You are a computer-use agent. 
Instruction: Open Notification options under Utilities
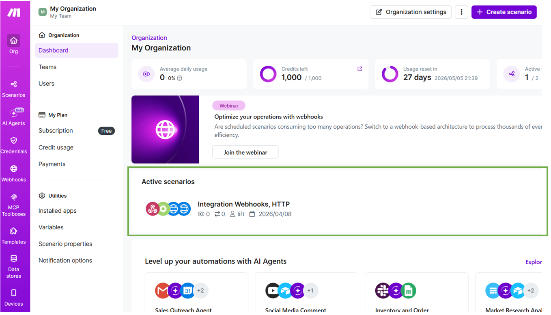65,260
